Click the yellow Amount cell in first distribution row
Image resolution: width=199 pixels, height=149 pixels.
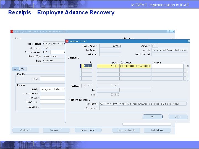coord(108,66)
